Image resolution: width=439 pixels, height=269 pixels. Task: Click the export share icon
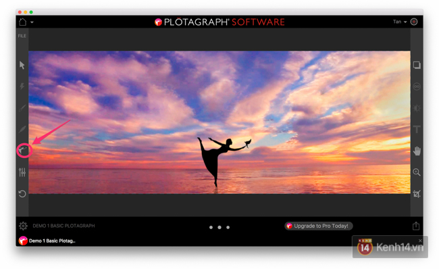click(416, 226)
